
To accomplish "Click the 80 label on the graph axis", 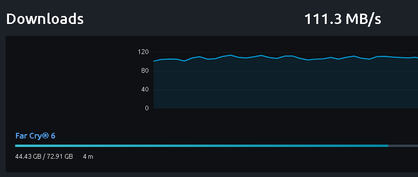I will click(x=145, y=71).
